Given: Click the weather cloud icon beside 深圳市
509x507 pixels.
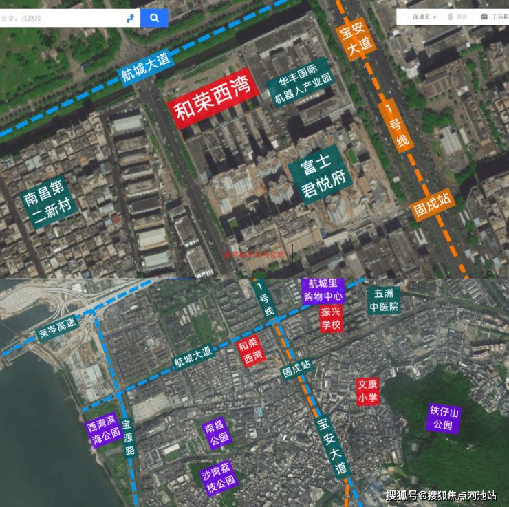Looking at the screenshot, I should [406, 17].
